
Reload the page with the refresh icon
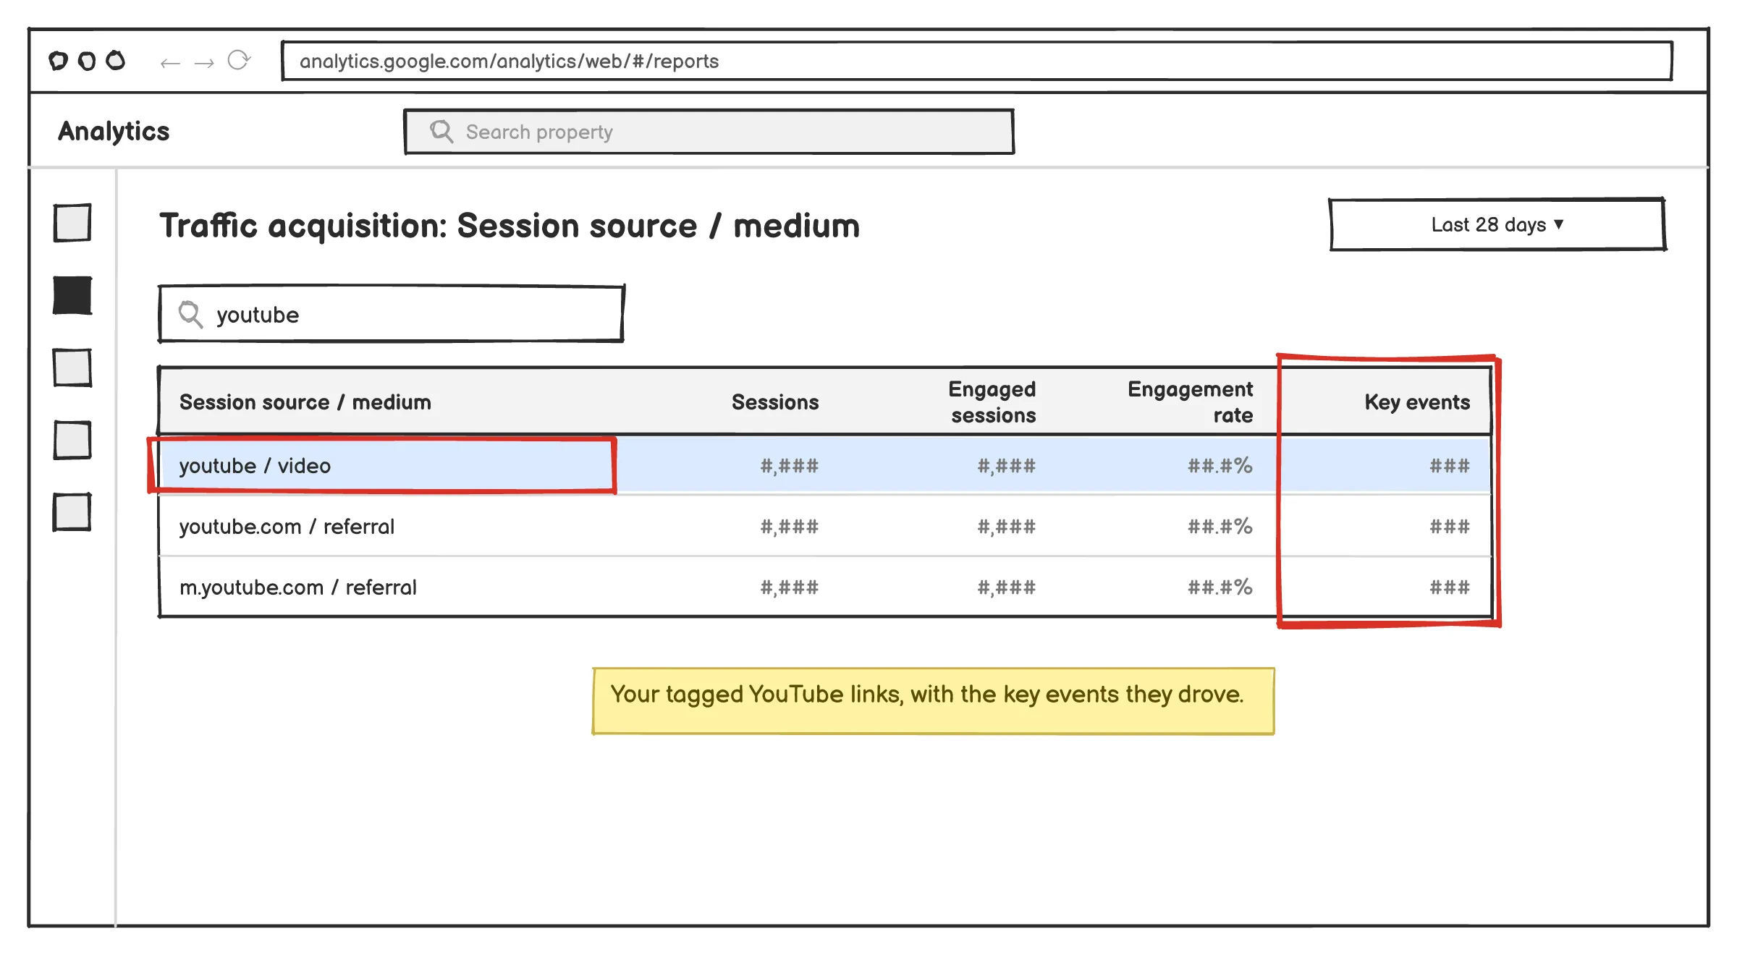click(x=239, y=60)
